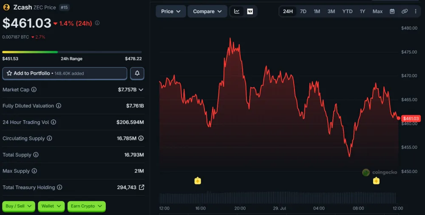This screenshot has width=425, height=215.
Task: Click the Add to Portfolio button
Action: [65, 73]
